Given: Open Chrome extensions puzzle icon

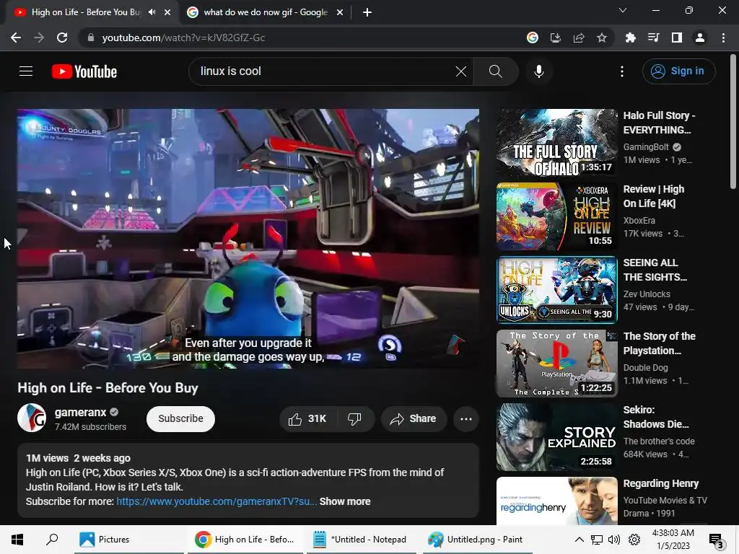Looking at the screenshot, I should (x=630, y=38).
